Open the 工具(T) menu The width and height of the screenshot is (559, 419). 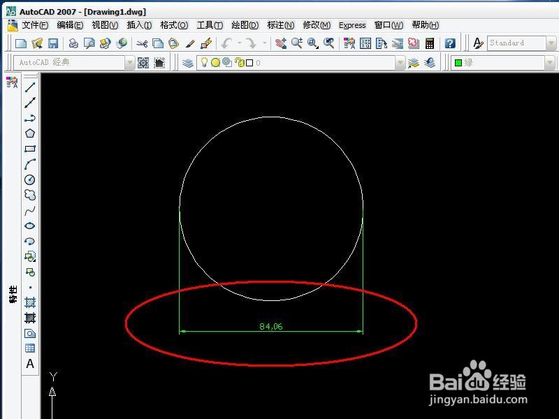click(210, 25)
